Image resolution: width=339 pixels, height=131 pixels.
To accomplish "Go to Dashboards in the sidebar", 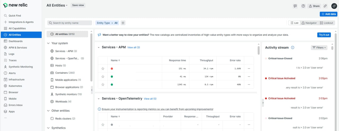I will (x=15, y=41).
